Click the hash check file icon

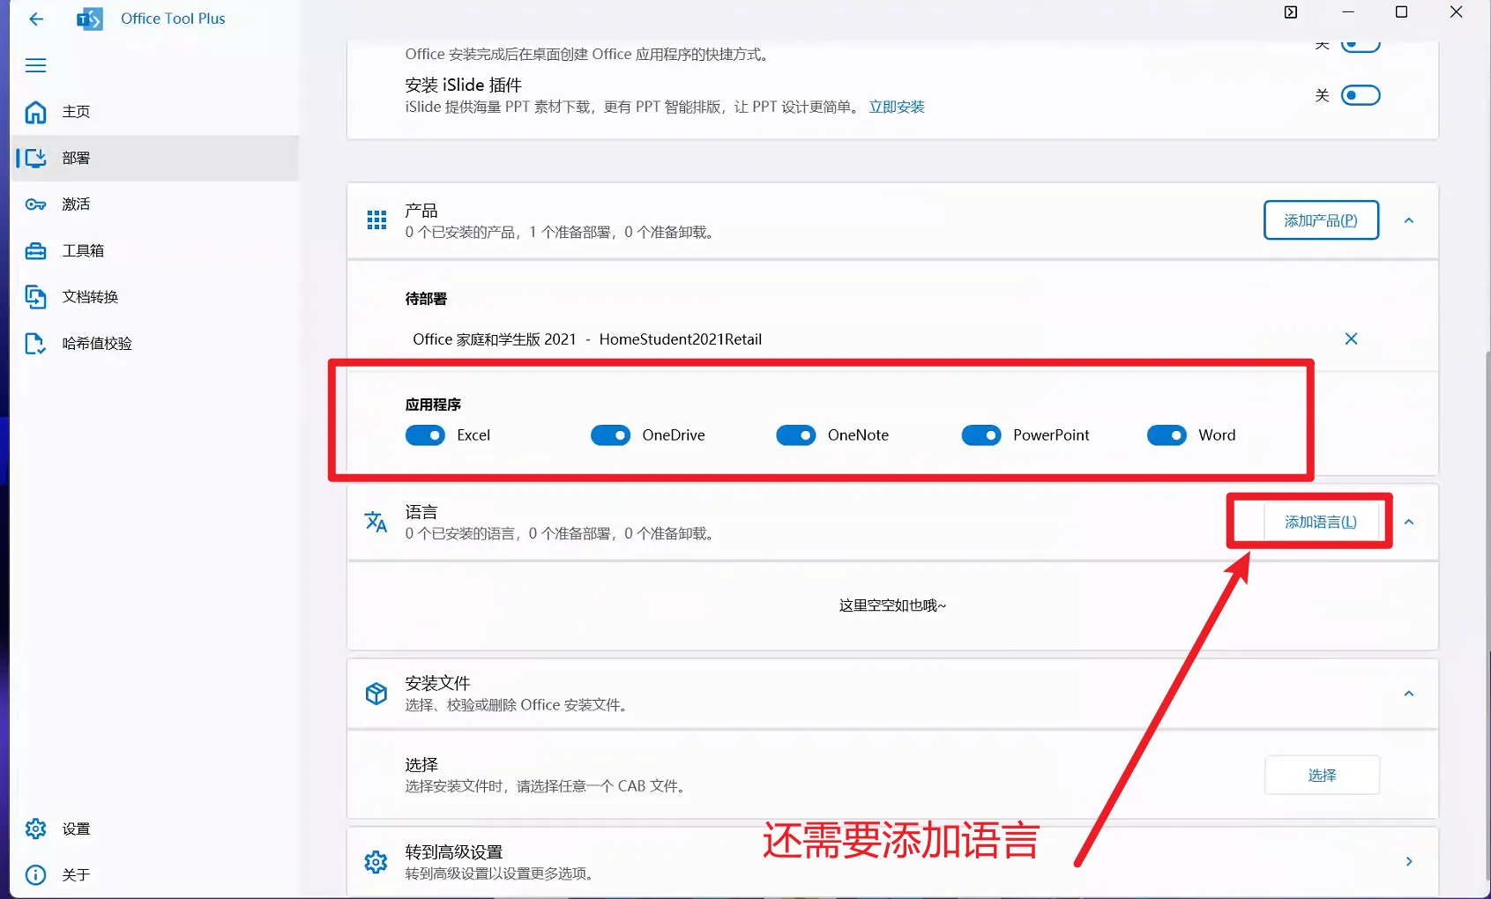coord(36,344)
